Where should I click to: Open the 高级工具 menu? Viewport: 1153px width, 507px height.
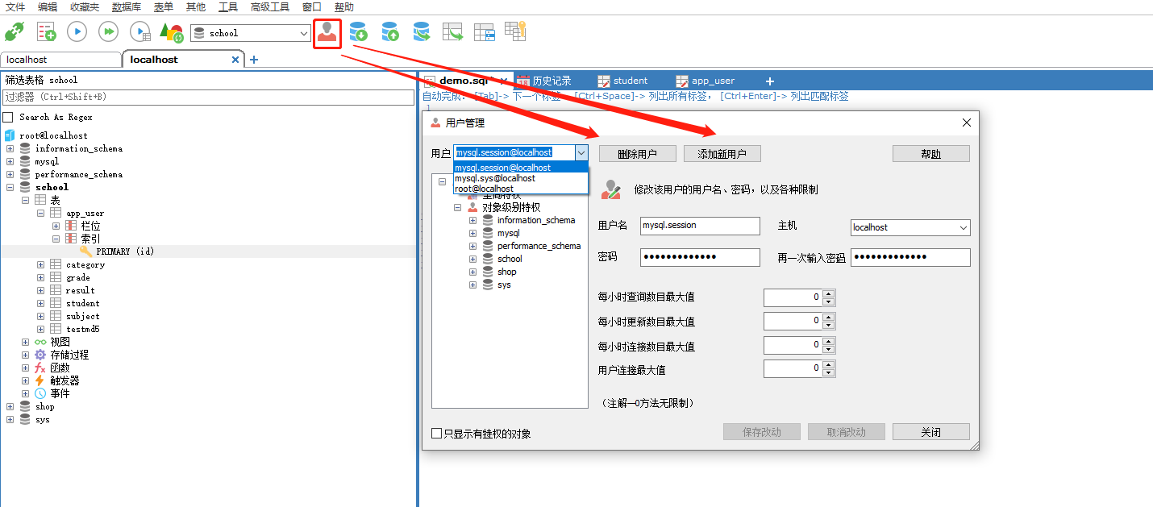click(x=269, y=6)
